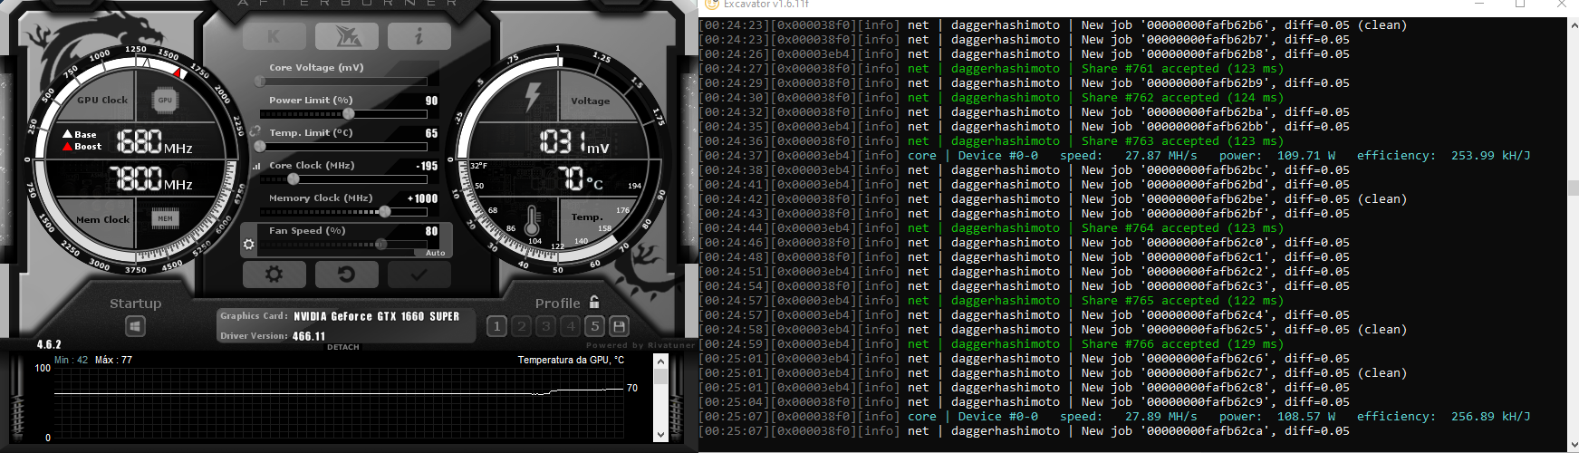Image resolution: width=1579 pixels, height=453 pixels.
Task: Click the NVIDIA GeForce GTX 1660 SUPER text
Action: (376, 316)
